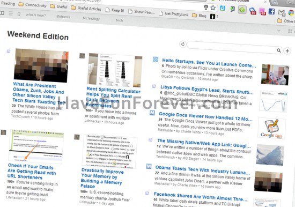
Task: Click feed icon beside Facebook Shares article
Action: coord(147,193)
